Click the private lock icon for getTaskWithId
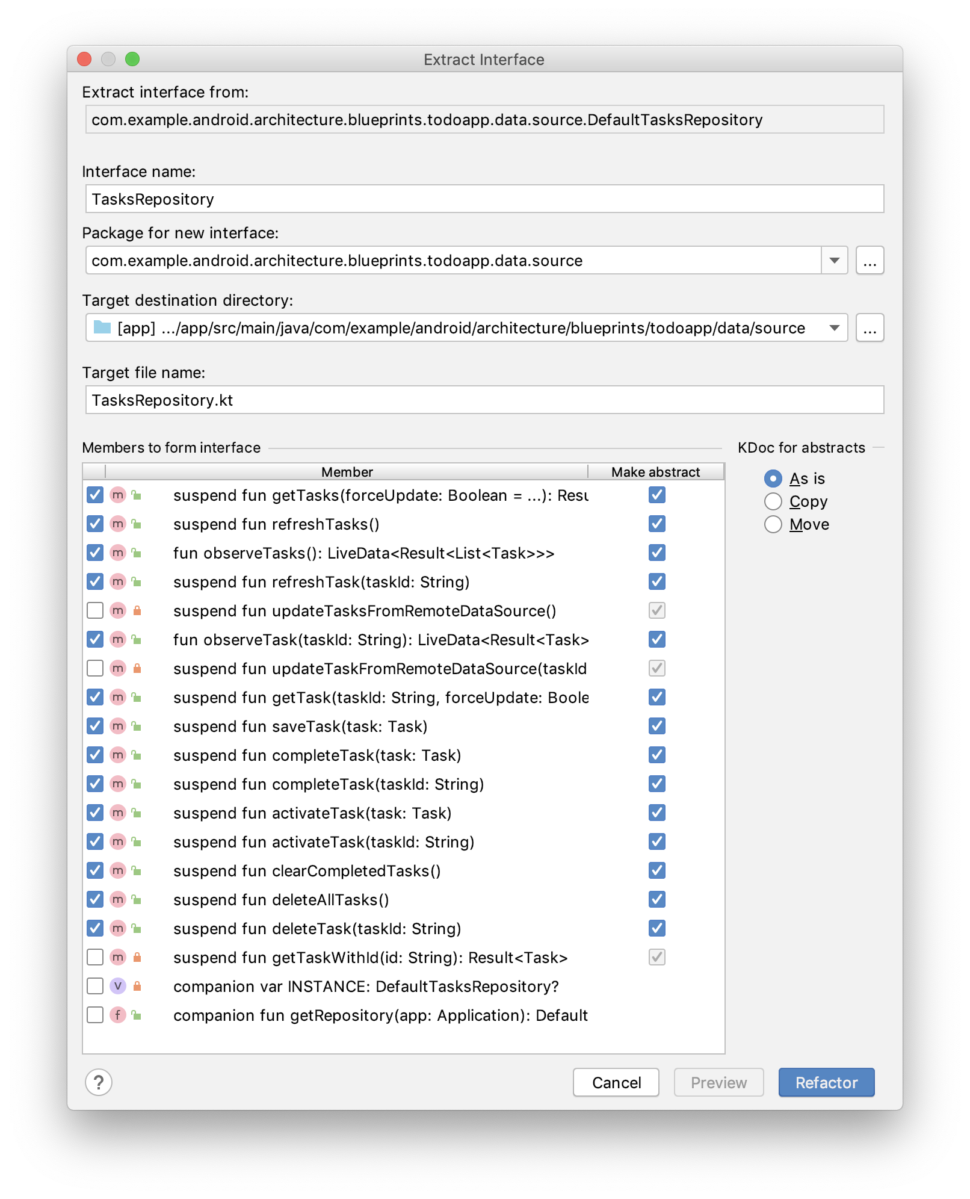Screen dimensions: 970x1199 (137, 957)
